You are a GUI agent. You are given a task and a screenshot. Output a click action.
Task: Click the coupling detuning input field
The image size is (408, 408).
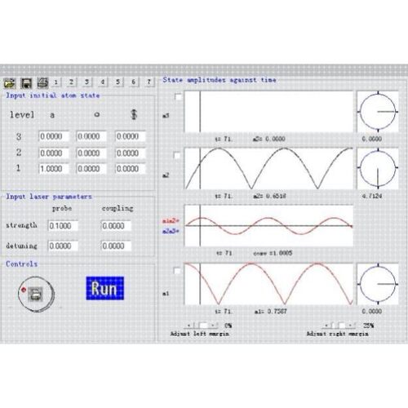[116, 246]
